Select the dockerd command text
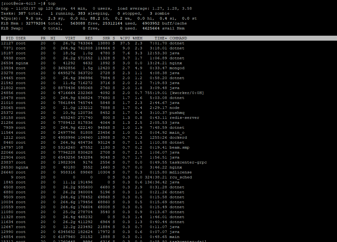 coord(178,137)
